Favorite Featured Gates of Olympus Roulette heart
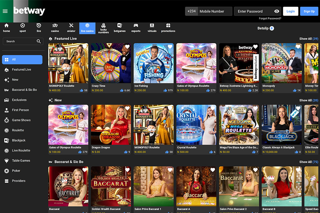 213,47
